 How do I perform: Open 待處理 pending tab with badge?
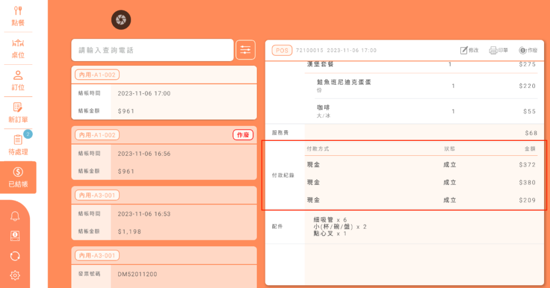coord(18,145)
